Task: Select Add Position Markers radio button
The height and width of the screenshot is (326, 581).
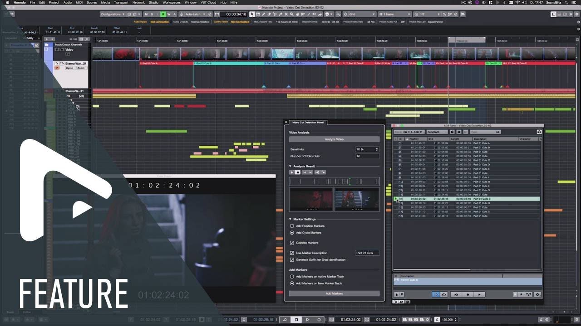Action: point(292,225)
